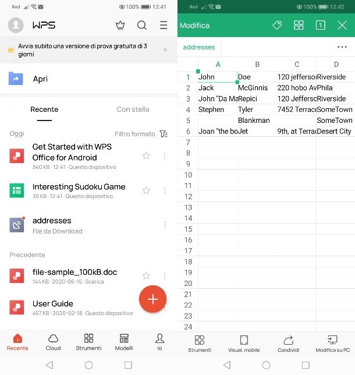Viewport: 355px width, 375px height.
Task: Share the spreadsheet via Condividi
Action: [x=288, y=344]
